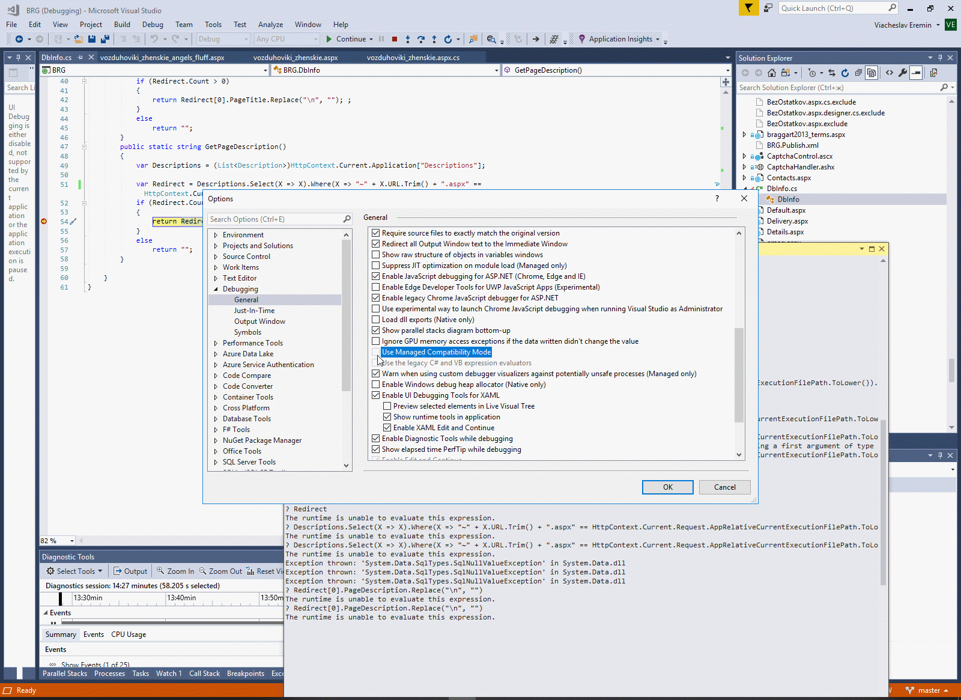Expand Projects and Solutions in Options tree
961x700 pixels.
(216, 246)
